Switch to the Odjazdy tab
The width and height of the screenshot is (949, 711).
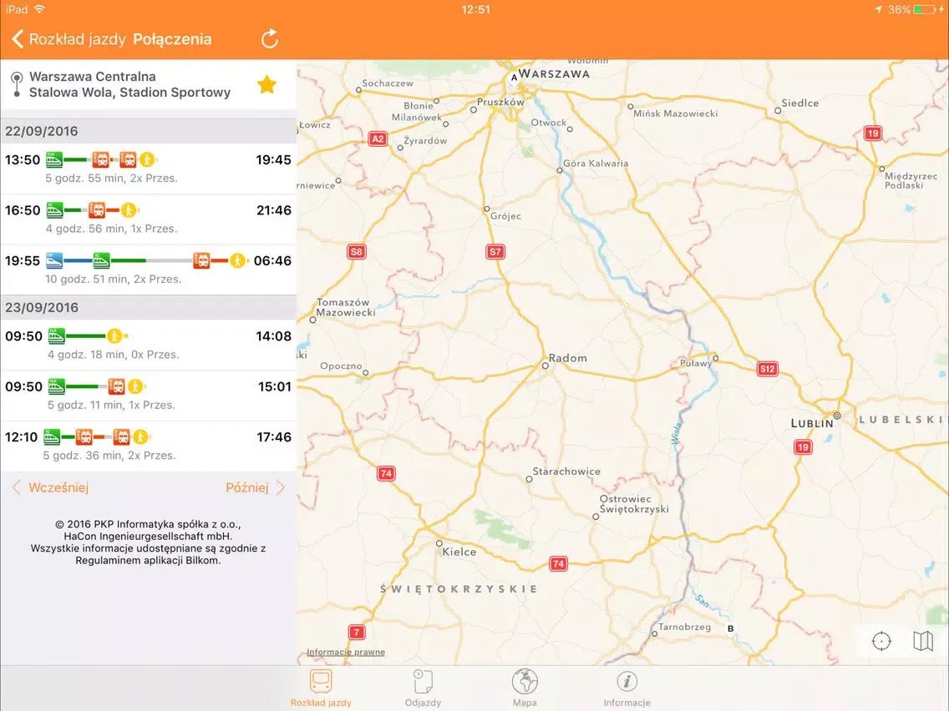click(x=423, y=688)
